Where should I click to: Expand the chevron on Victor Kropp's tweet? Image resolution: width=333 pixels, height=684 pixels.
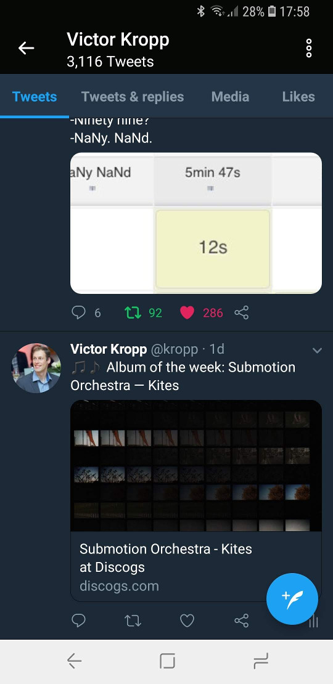point(318,350)
